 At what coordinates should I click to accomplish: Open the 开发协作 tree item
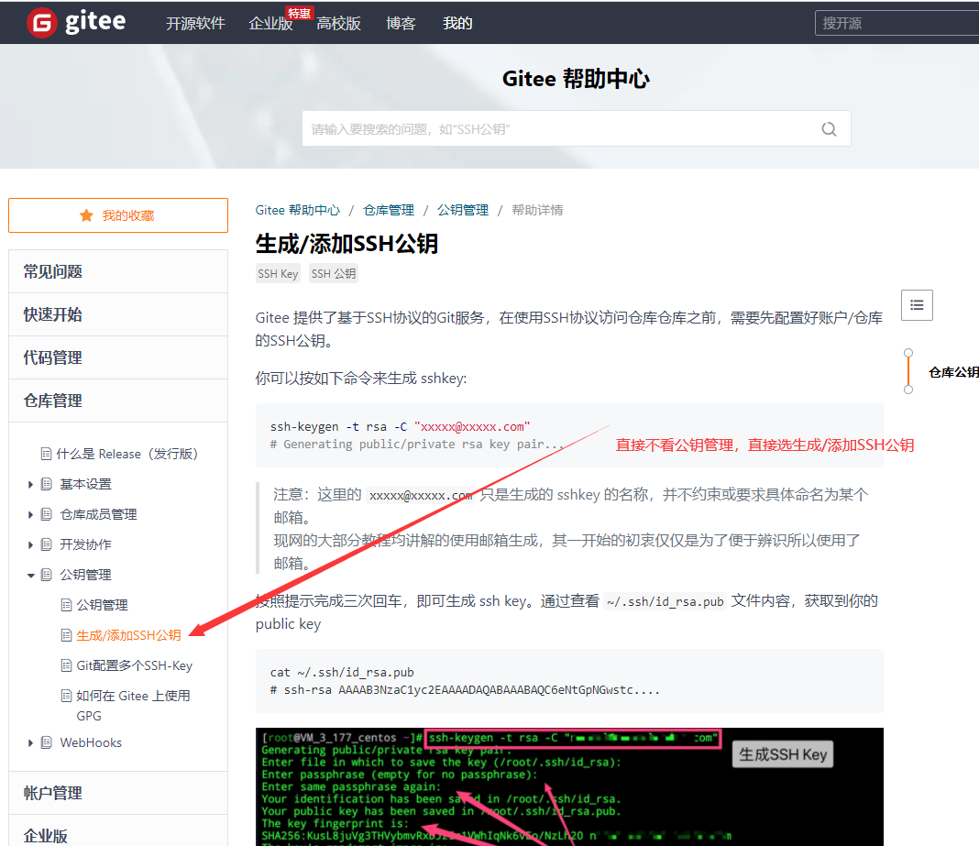(x=85, y=545)
